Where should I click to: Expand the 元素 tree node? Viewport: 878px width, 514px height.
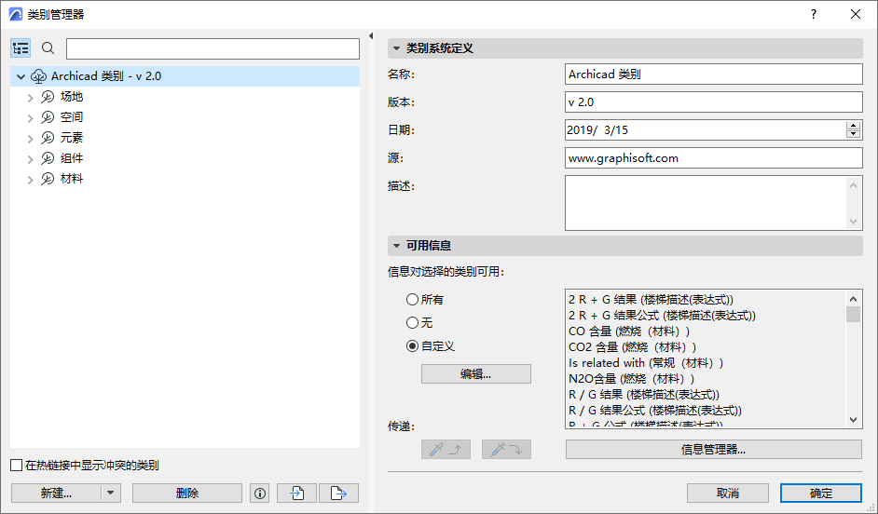[x=30, y=138]
